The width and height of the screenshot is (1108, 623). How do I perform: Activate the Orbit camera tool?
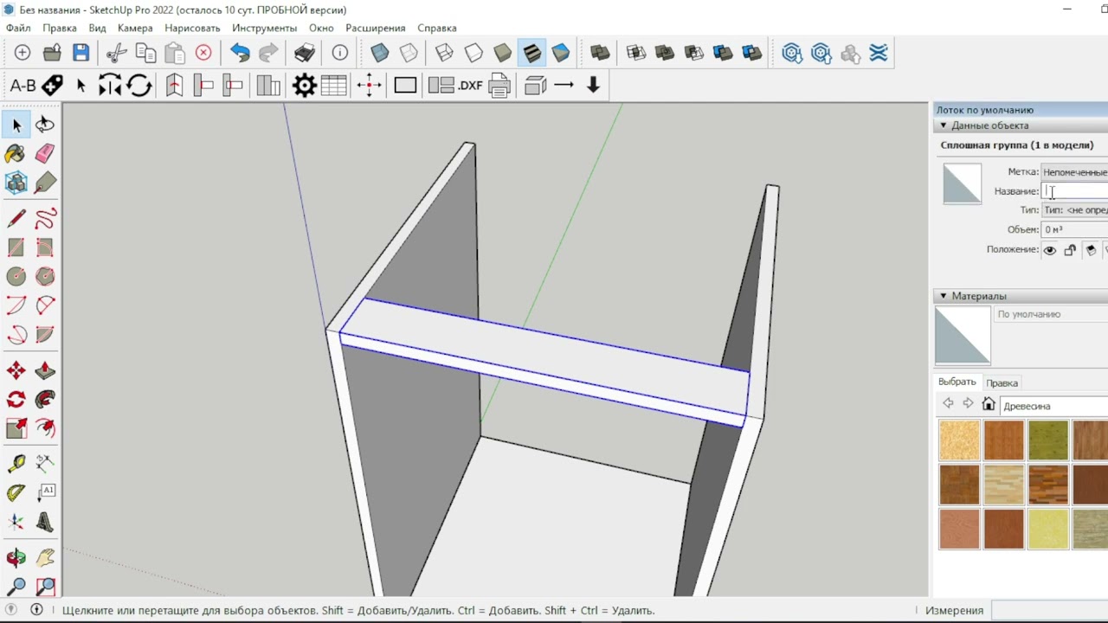(x=16, y=558)
